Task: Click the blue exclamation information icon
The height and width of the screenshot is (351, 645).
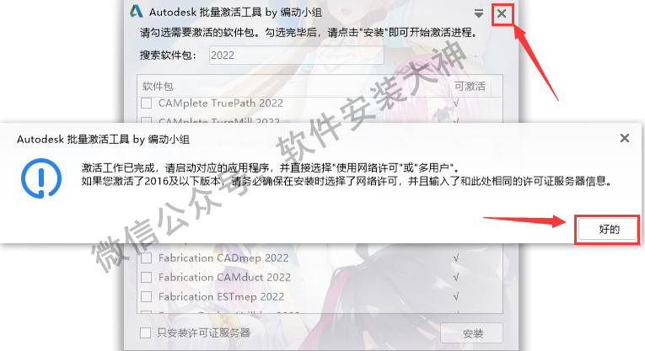Action: click(x=41, y=178)
